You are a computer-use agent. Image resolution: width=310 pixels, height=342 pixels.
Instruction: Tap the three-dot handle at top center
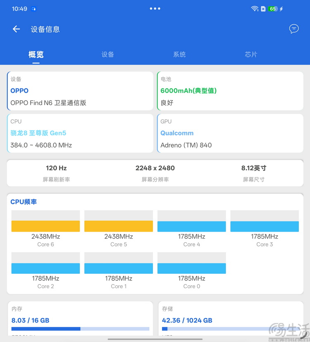coord(155,9)
